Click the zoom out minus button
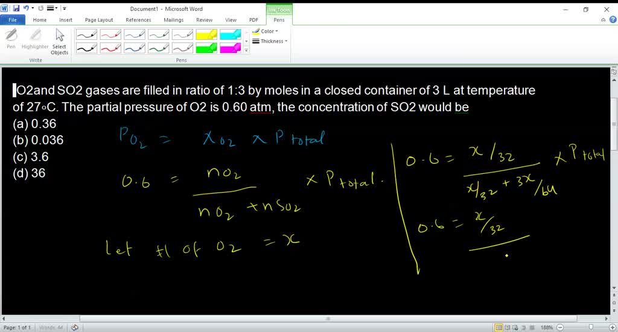This screenshot has height=332, width=618. [560, 327]
